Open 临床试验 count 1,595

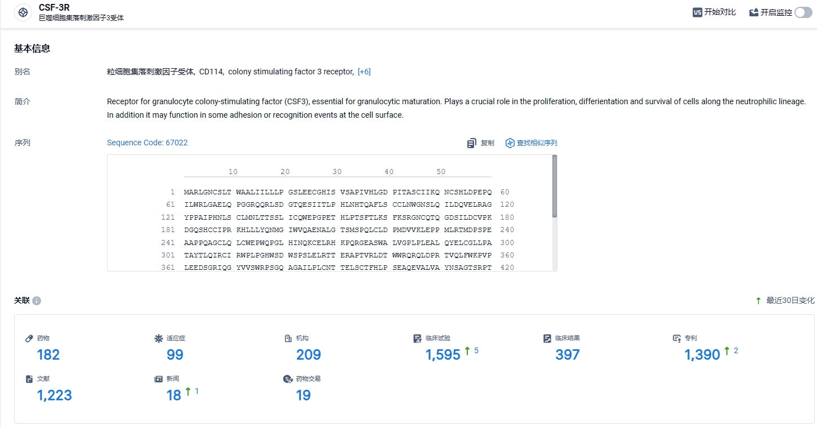[443, 355]
